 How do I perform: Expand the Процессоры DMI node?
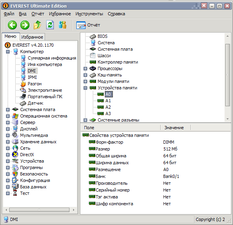tap(85, 69)
